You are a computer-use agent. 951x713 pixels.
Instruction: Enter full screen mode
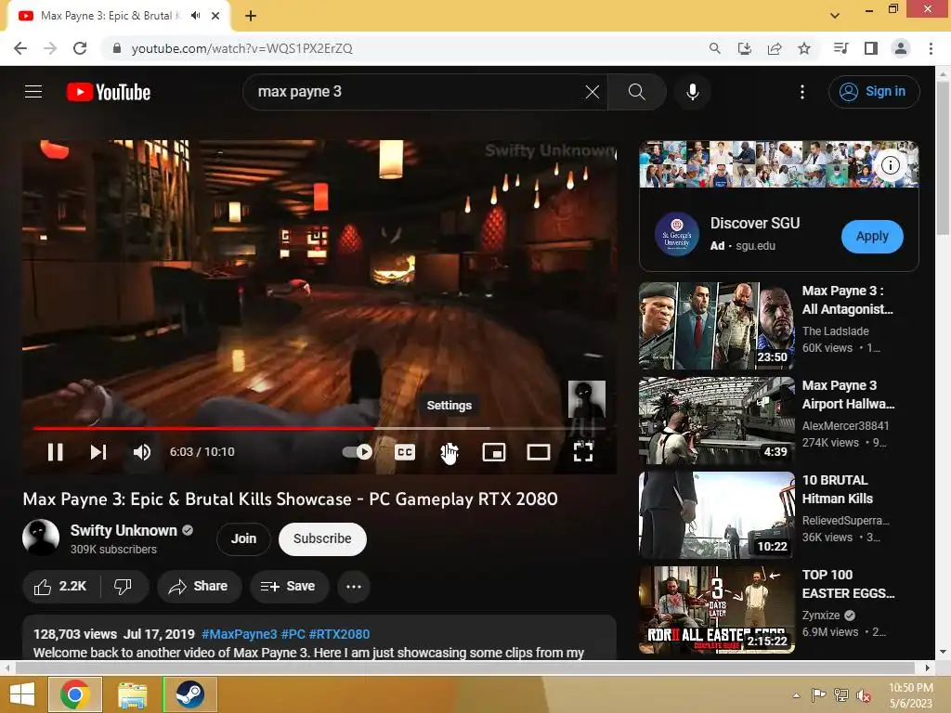[583, 452]
